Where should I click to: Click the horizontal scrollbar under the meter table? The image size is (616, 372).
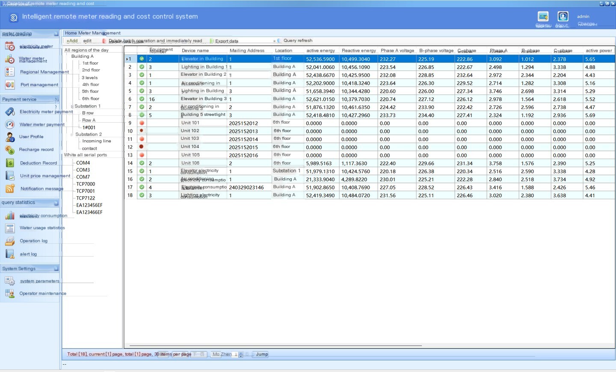pyautogui.click(x=275, y=345)
